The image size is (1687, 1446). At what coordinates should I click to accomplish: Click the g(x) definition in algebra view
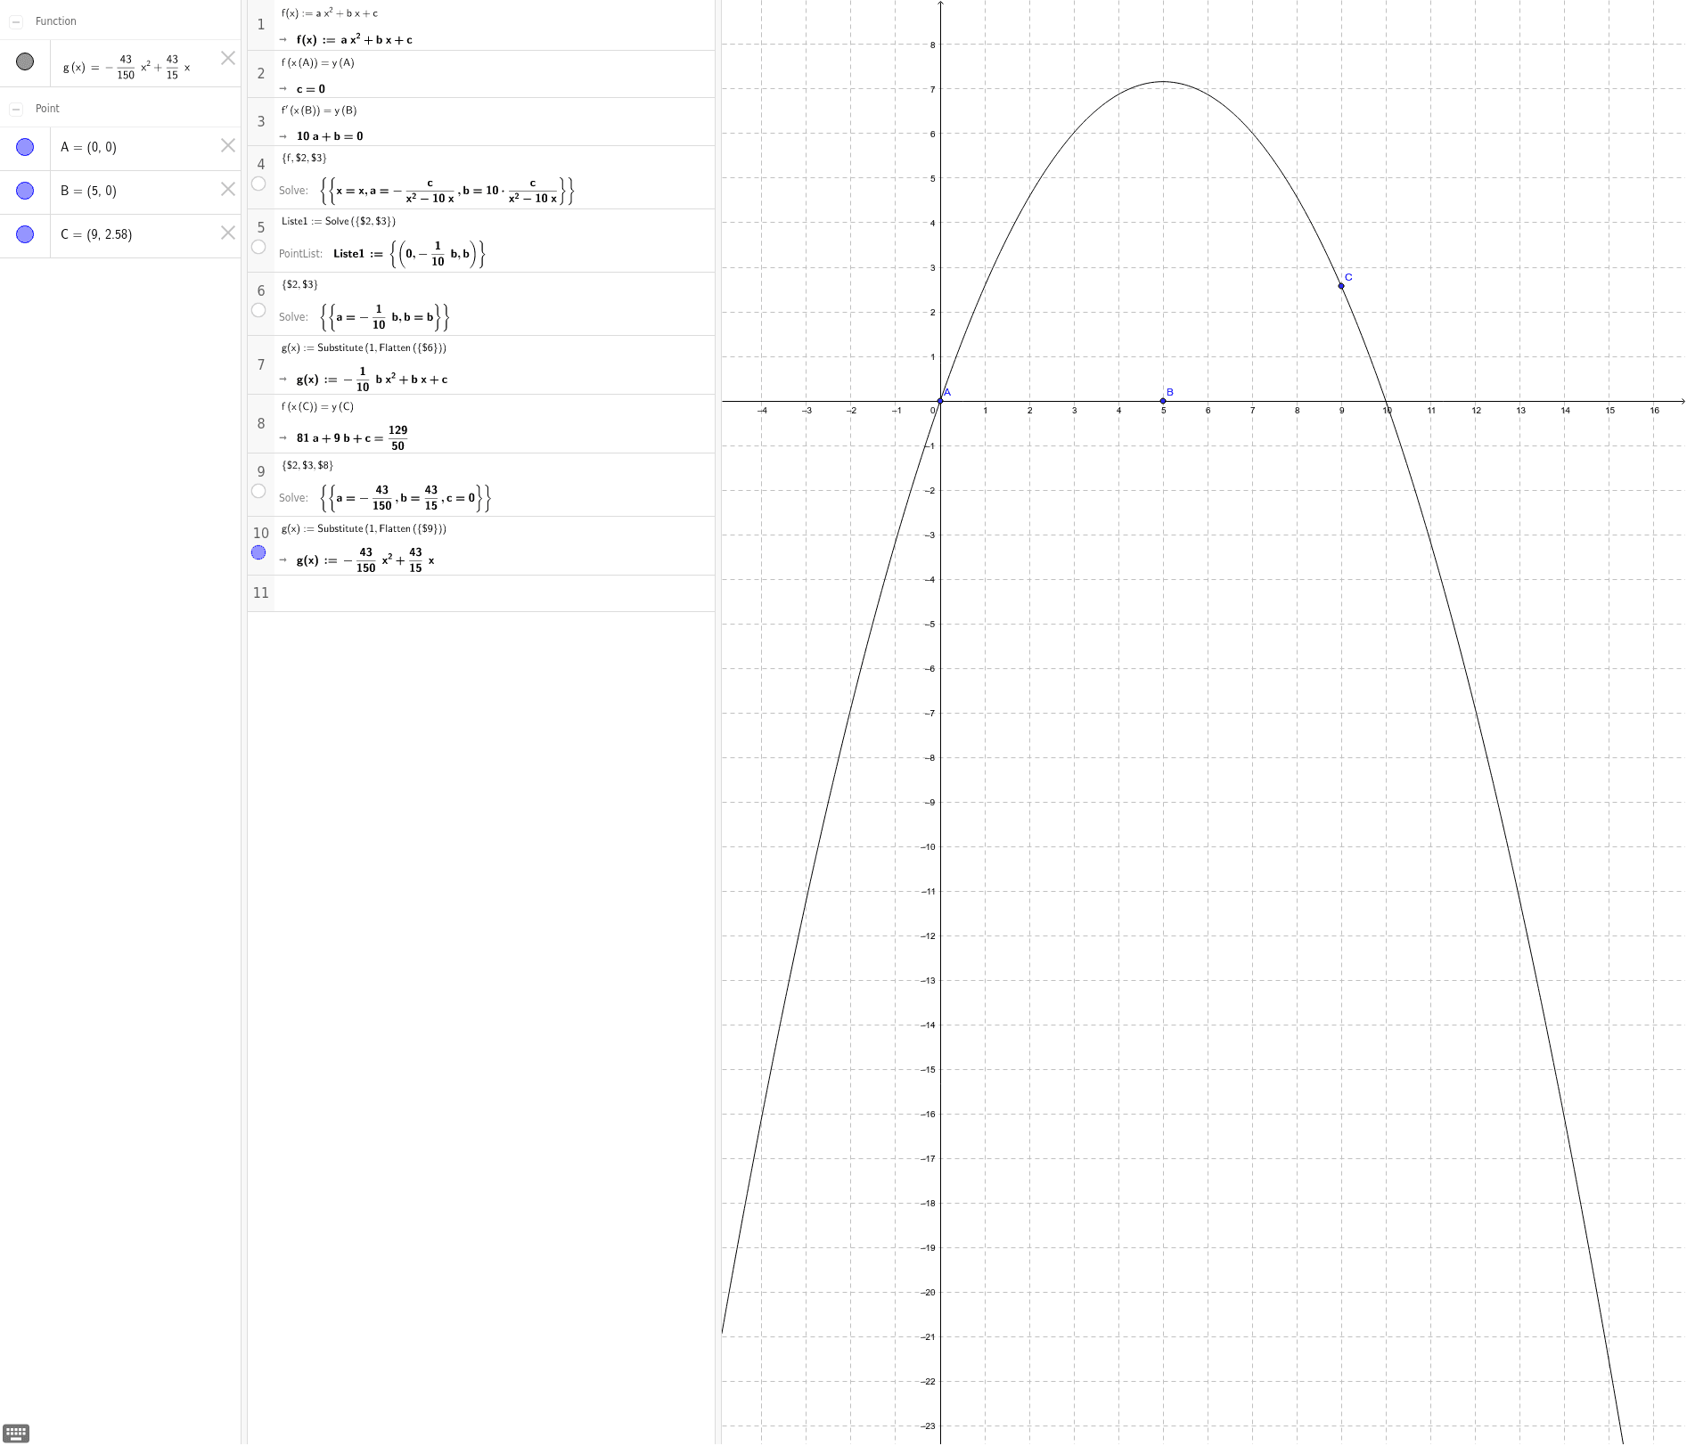(127, 67)
